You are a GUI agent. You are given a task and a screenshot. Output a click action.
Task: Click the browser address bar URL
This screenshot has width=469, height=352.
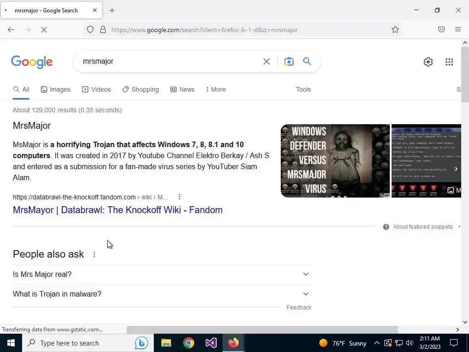(204, 30)
